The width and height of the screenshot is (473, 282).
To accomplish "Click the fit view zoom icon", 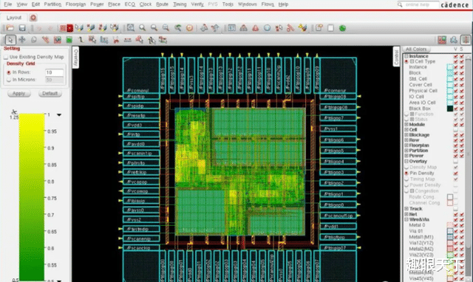I will pos(130,28).
